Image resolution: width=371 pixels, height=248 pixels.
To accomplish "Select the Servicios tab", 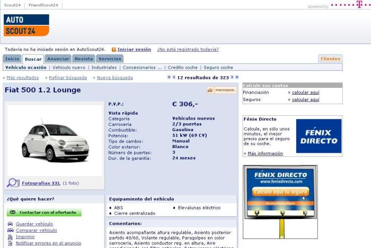I will [110, 59].
